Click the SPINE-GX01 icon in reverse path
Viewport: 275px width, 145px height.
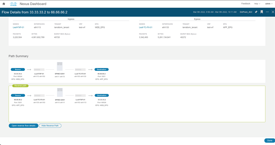point(60,92)
